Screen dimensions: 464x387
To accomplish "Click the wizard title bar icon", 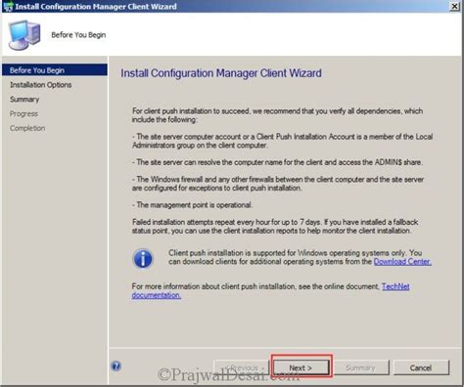I will 8,6.
